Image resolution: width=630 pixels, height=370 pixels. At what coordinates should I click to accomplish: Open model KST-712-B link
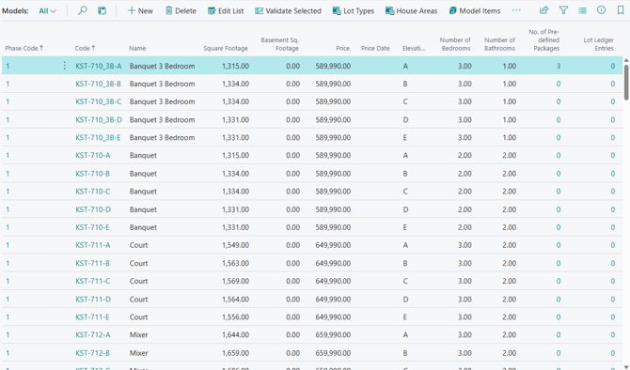pos(93,353)
